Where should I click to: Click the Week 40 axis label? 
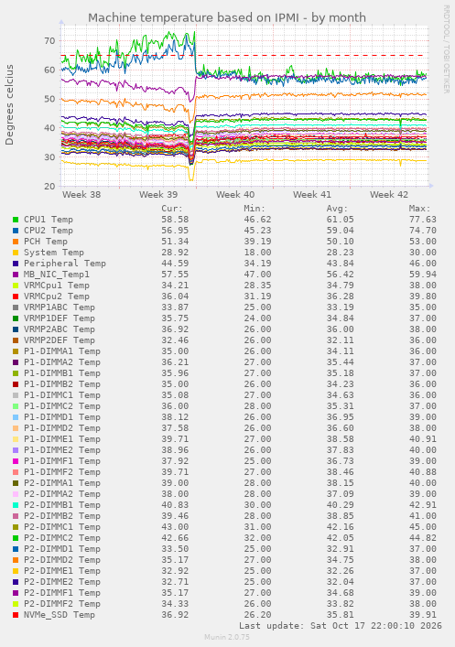pos(235,194)
